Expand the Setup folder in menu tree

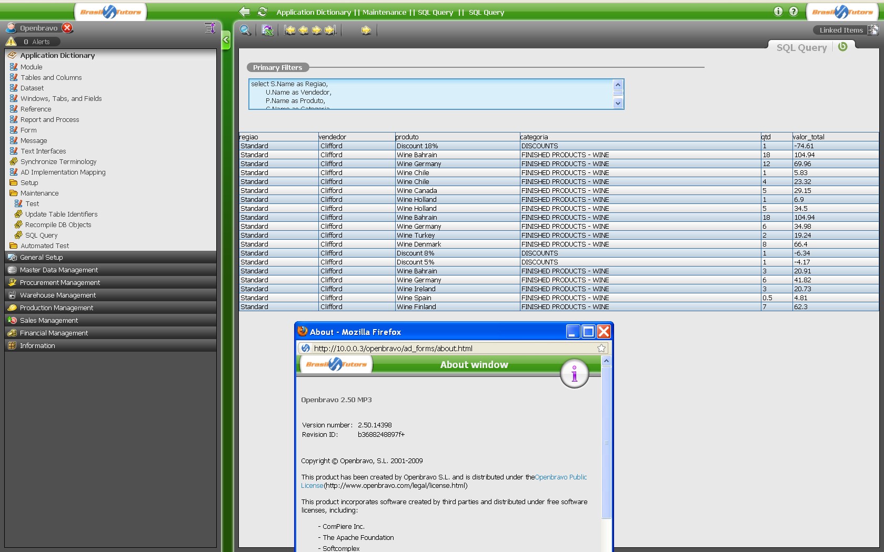point(29,183)
